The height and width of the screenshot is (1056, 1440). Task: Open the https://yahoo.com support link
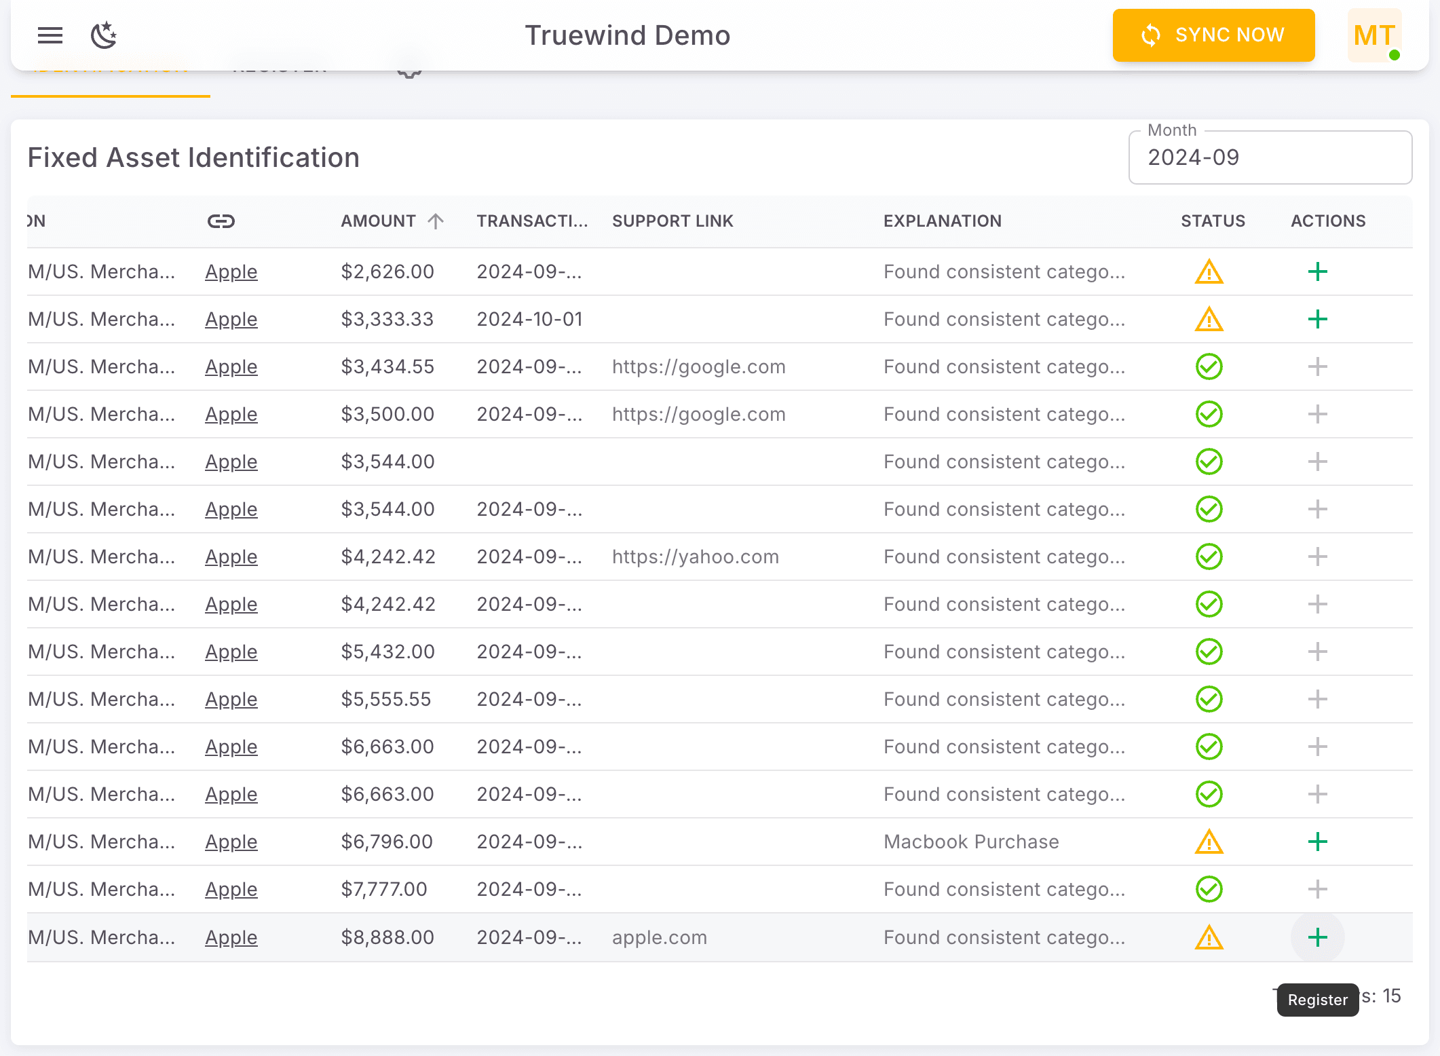click(x=695, y=557)
